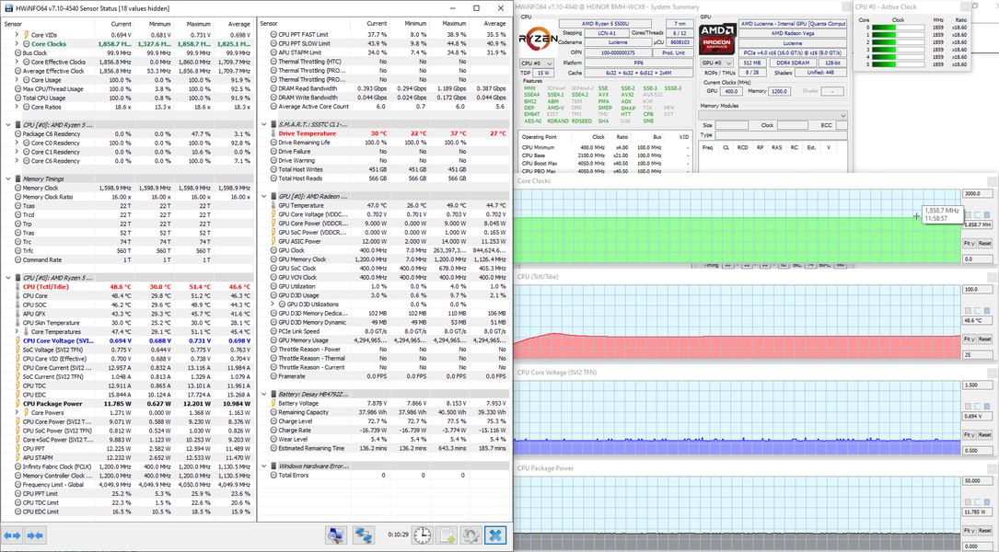
Task: Click the AMD Radeon Graphics logo
Action: click(716, 39)
